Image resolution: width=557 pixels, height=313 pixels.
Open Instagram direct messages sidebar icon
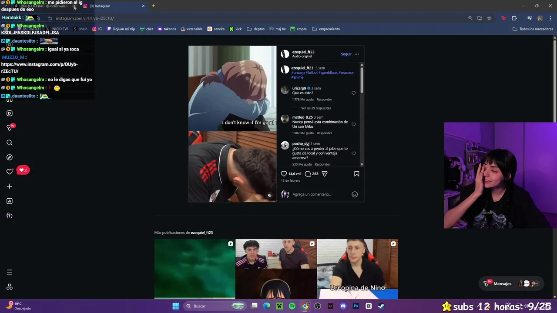pyautogui.click(x=10, y=128)
